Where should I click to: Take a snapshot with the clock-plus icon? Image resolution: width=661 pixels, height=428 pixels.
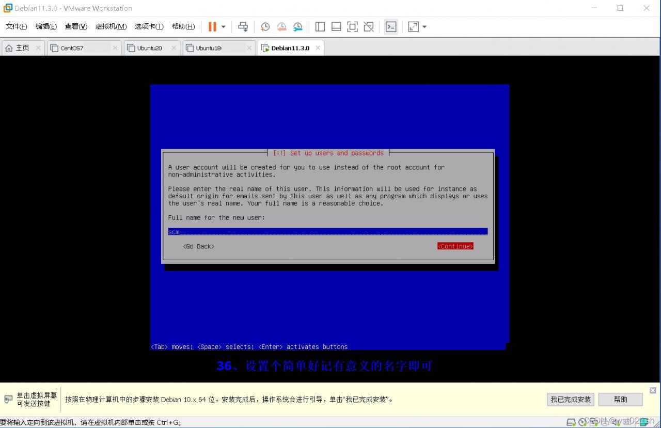pyautogui.click(x=265, y=27)
